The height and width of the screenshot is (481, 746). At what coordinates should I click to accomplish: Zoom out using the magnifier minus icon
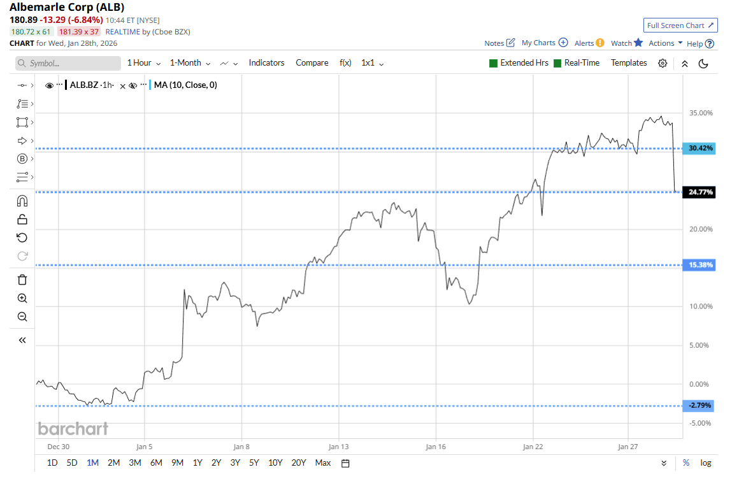click(x=22, y=317)
